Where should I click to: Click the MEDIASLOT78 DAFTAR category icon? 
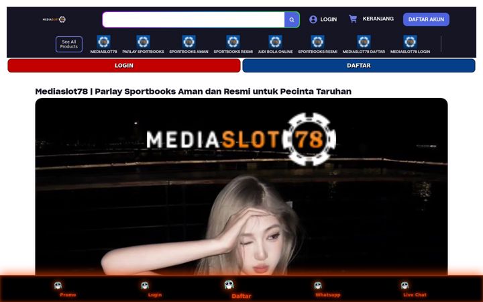(364, 42)
